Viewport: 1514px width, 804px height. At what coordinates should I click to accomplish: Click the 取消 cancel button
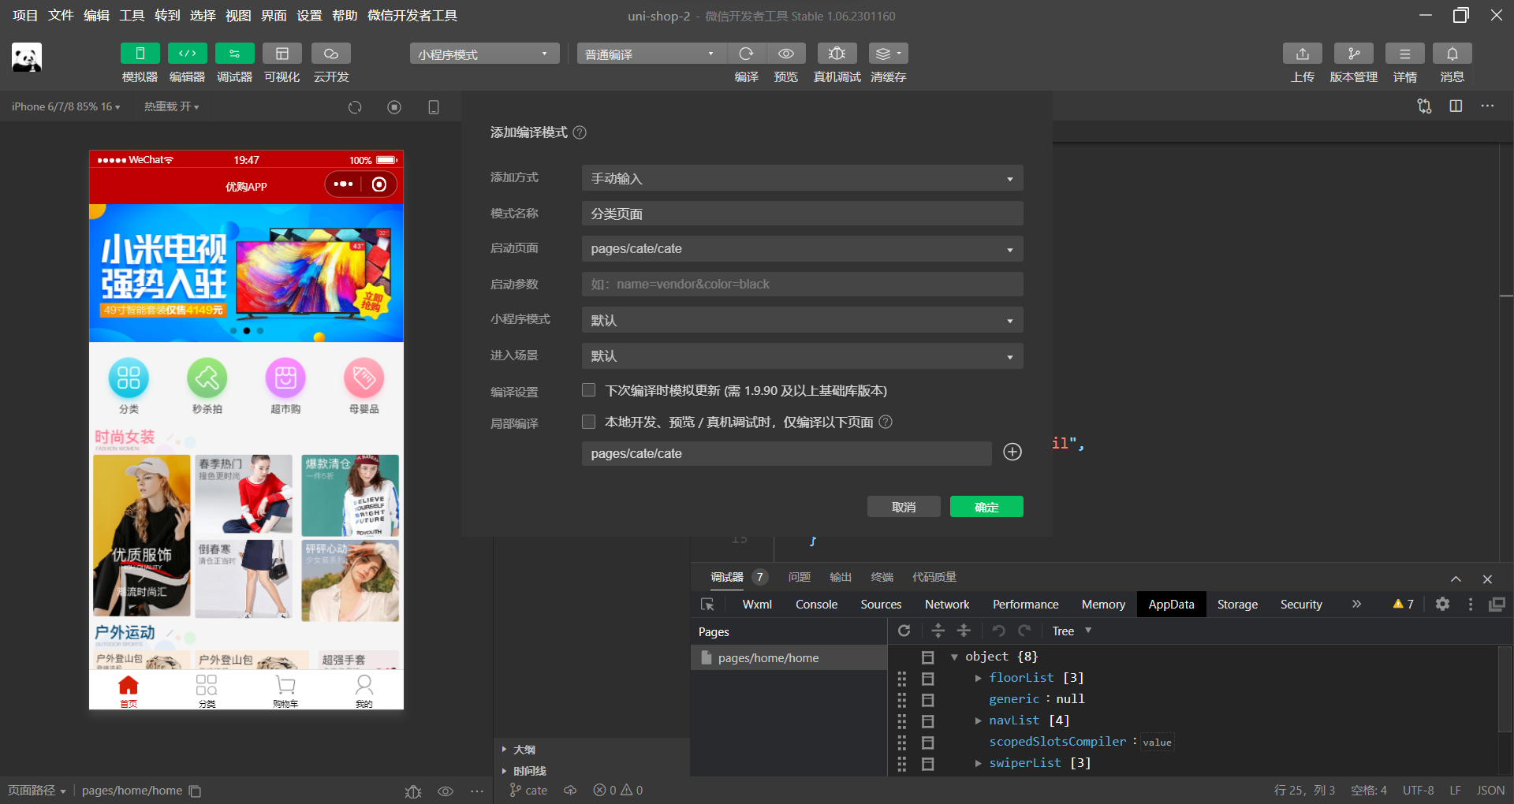[x=904, y=507]
